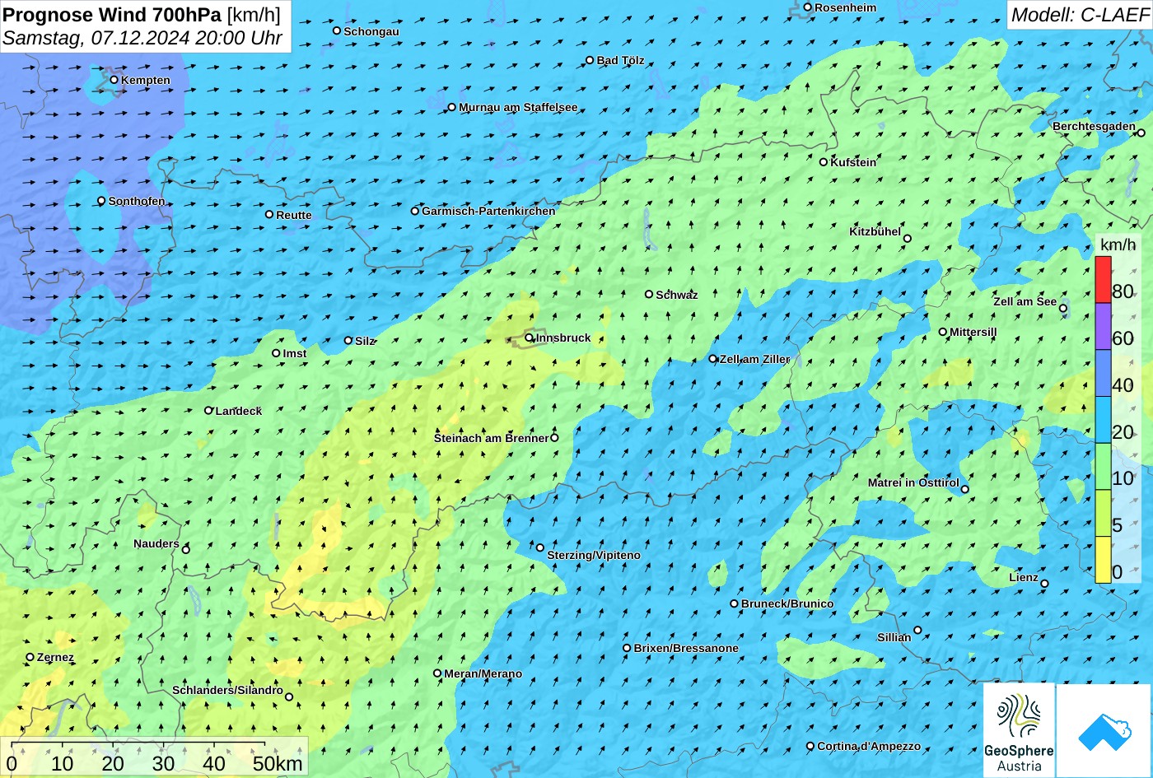Click the green 10 km/h legend color
This screenshot has height=778, width=1153.
1103,467
